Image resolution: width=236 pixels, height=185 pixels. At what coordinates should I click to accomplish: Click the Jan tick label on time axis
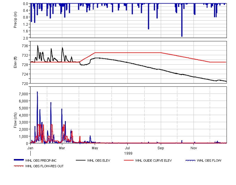coord(30,148)
